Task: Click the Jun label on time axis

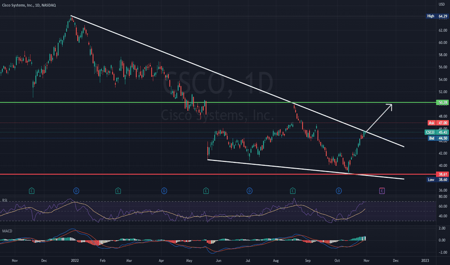Action: click(218, 260)
